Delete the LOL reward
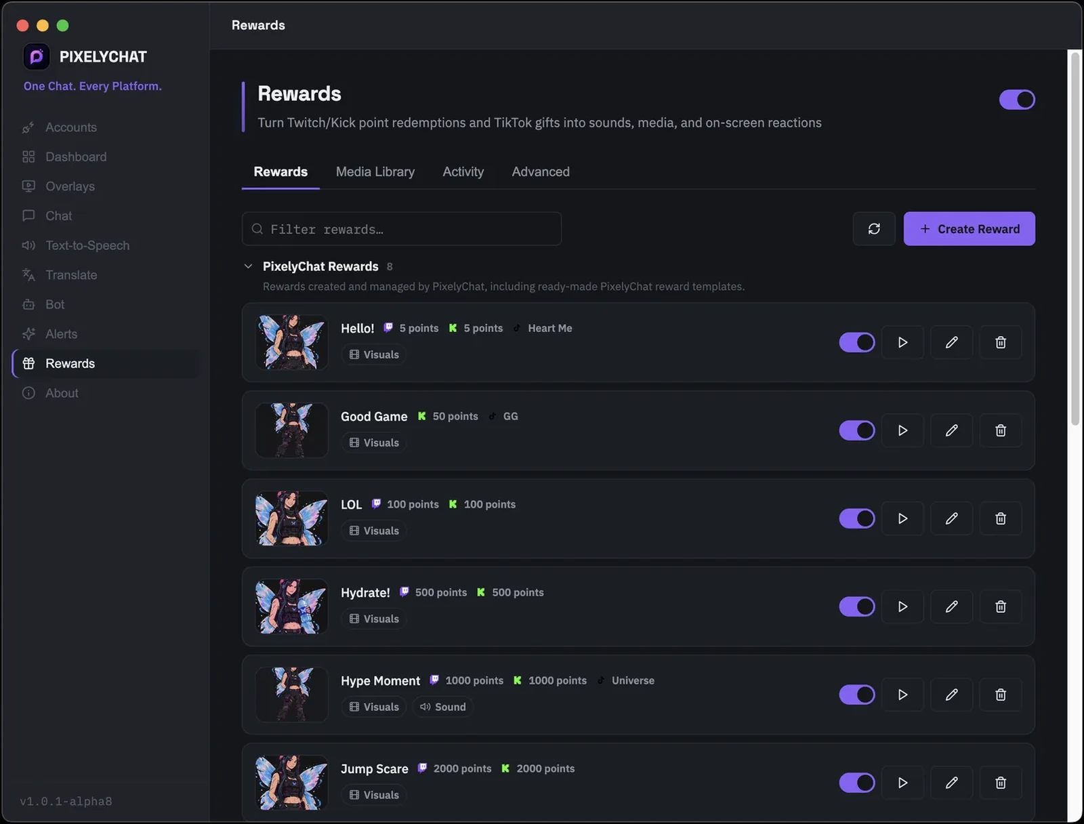 [1000, 518]
